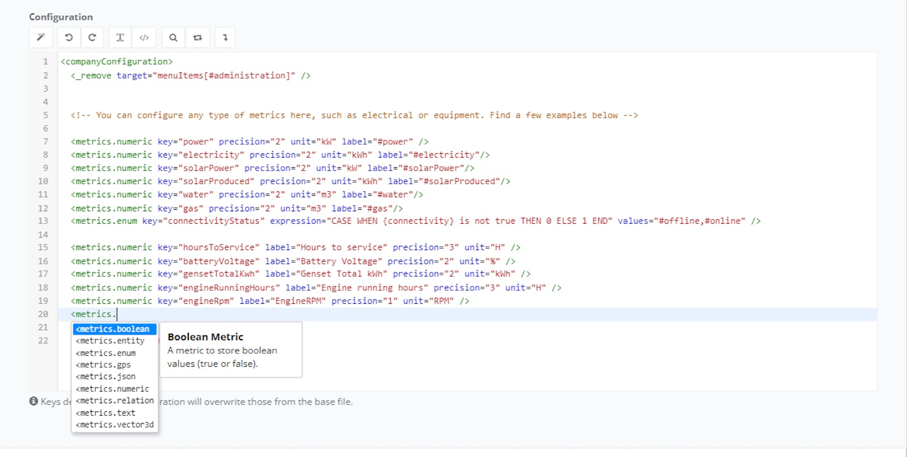Click line number 1 in gutter

pyautogui.click(x=46, y=62)
